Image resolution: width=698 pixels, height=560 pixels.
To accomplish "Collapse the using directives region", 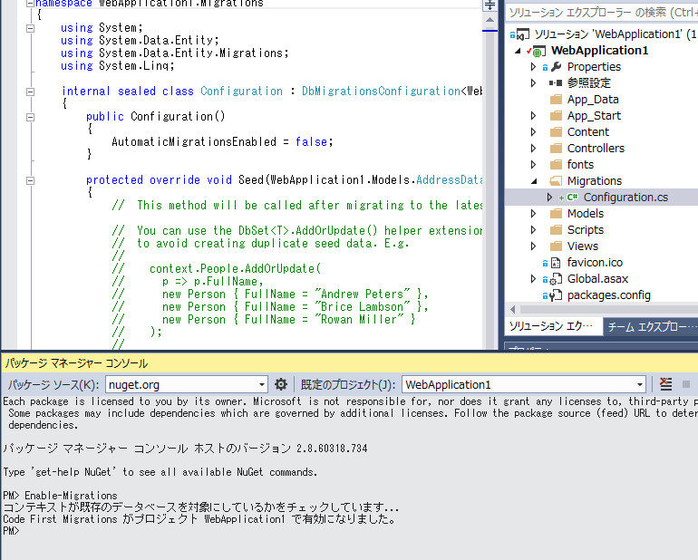I will 30,28.
